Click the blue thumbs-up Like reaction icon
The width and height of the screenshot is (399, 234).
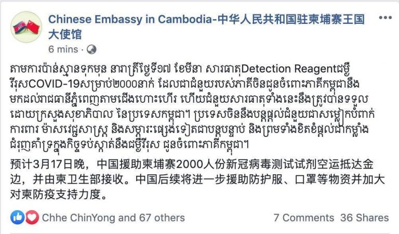[18, 217]
